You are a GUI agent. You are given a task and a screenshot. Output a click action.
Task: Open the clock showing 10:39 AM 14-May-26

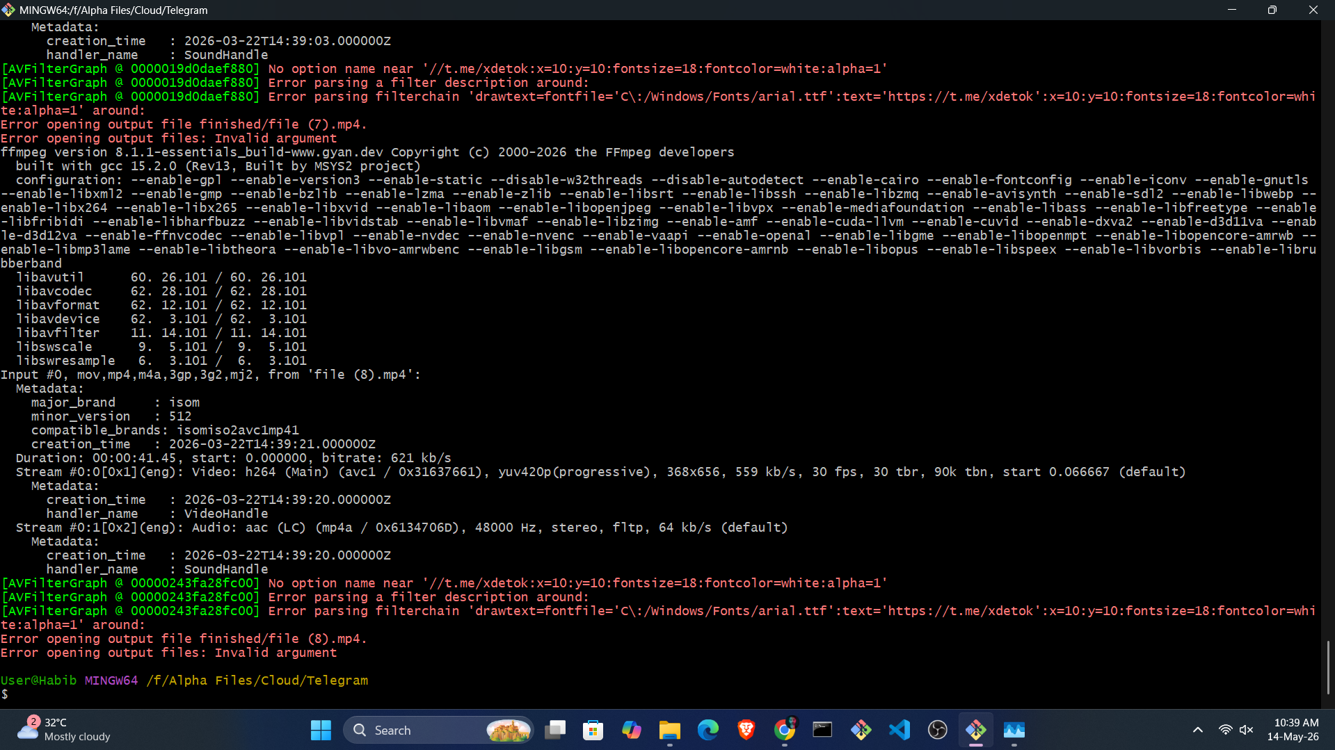pyautogui.click(x=1293, y=730)
